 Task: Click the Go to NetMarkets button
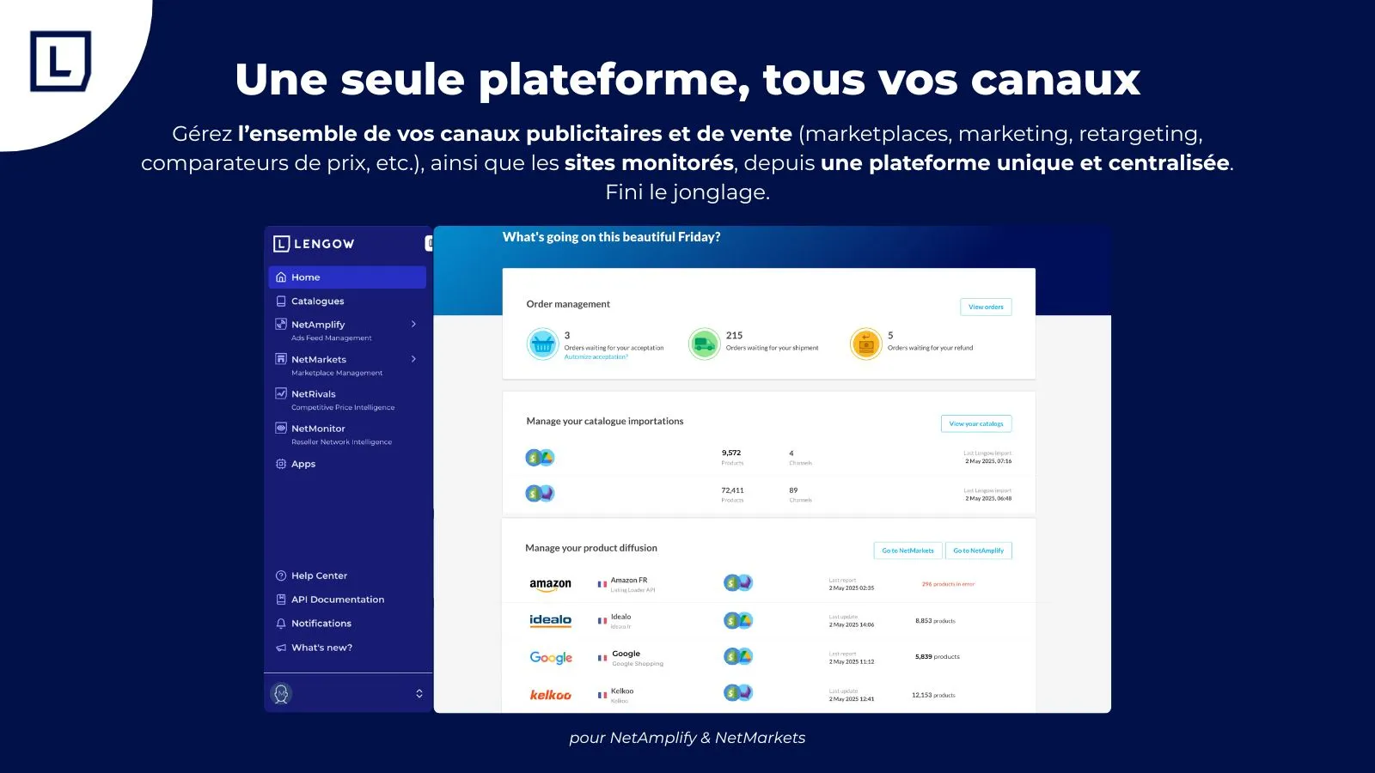907,551
